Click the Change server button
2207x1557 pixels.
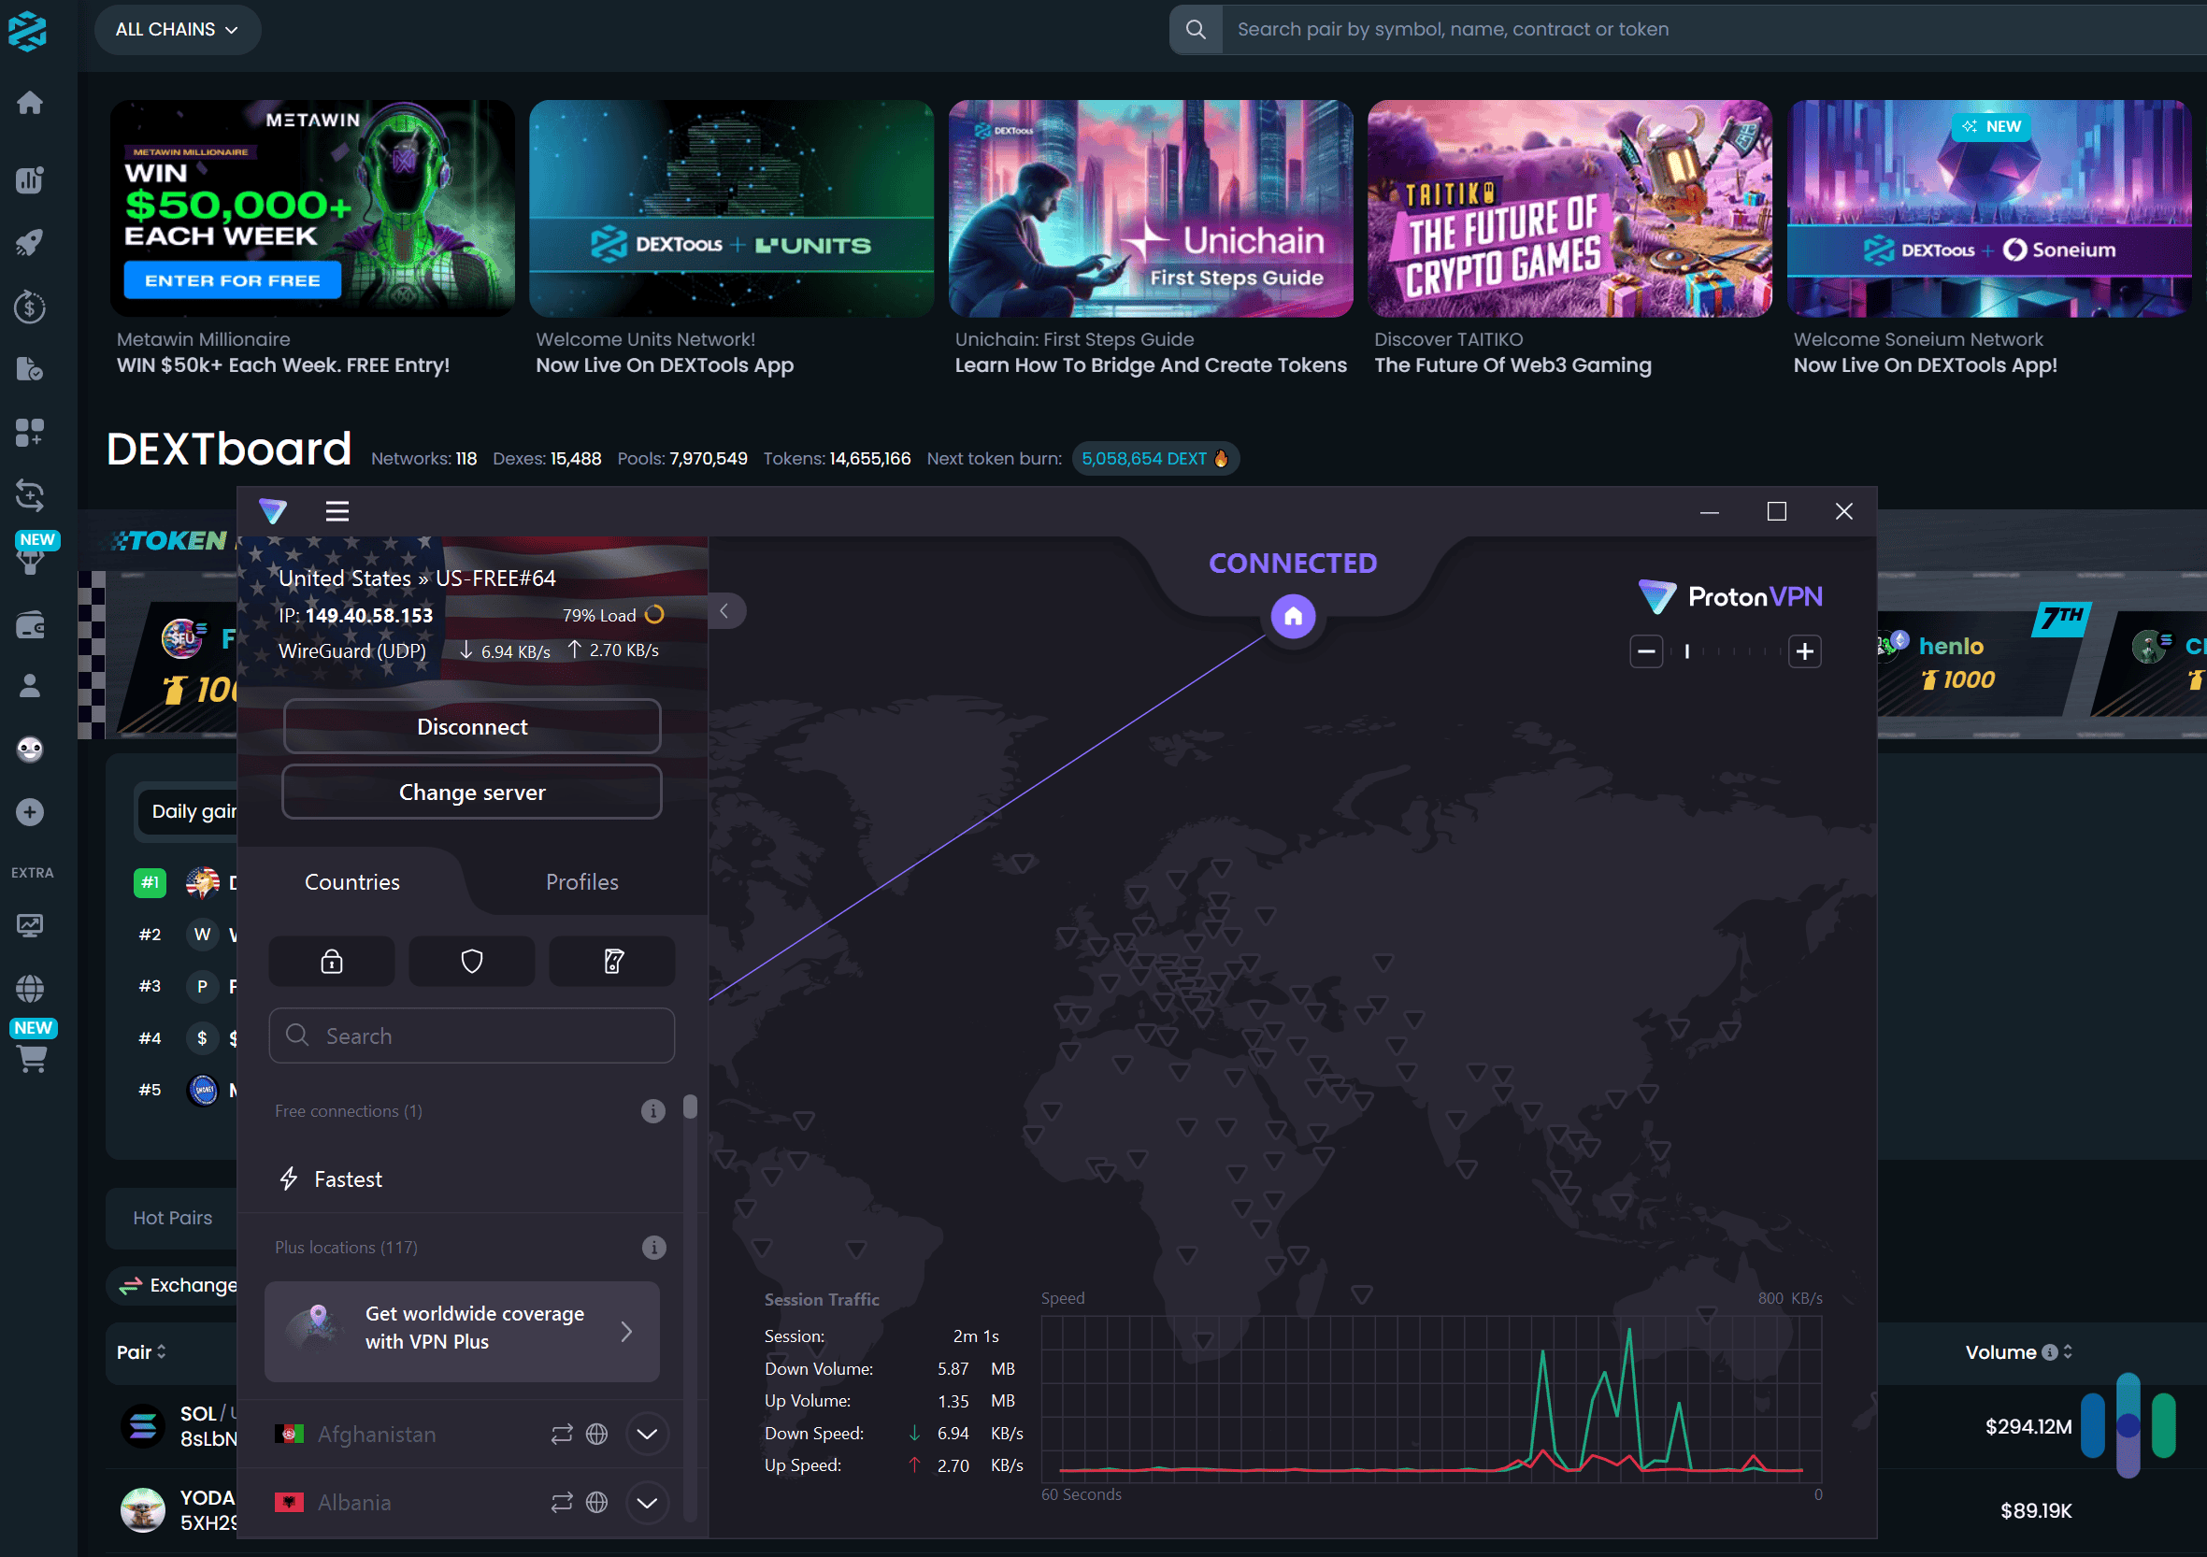click(472, 792)
